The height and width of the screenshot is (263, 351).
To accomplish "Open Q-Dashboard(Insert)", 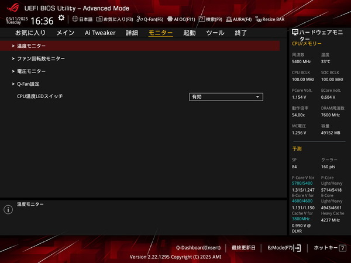I will pyautogui.click(x=198, y=248).
